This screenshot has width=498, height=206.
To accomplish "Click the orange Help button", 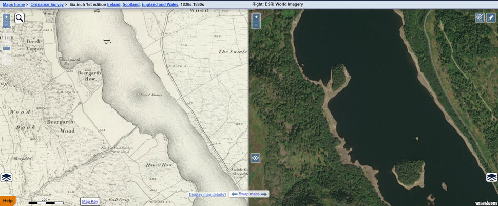I will click(8, 201).
